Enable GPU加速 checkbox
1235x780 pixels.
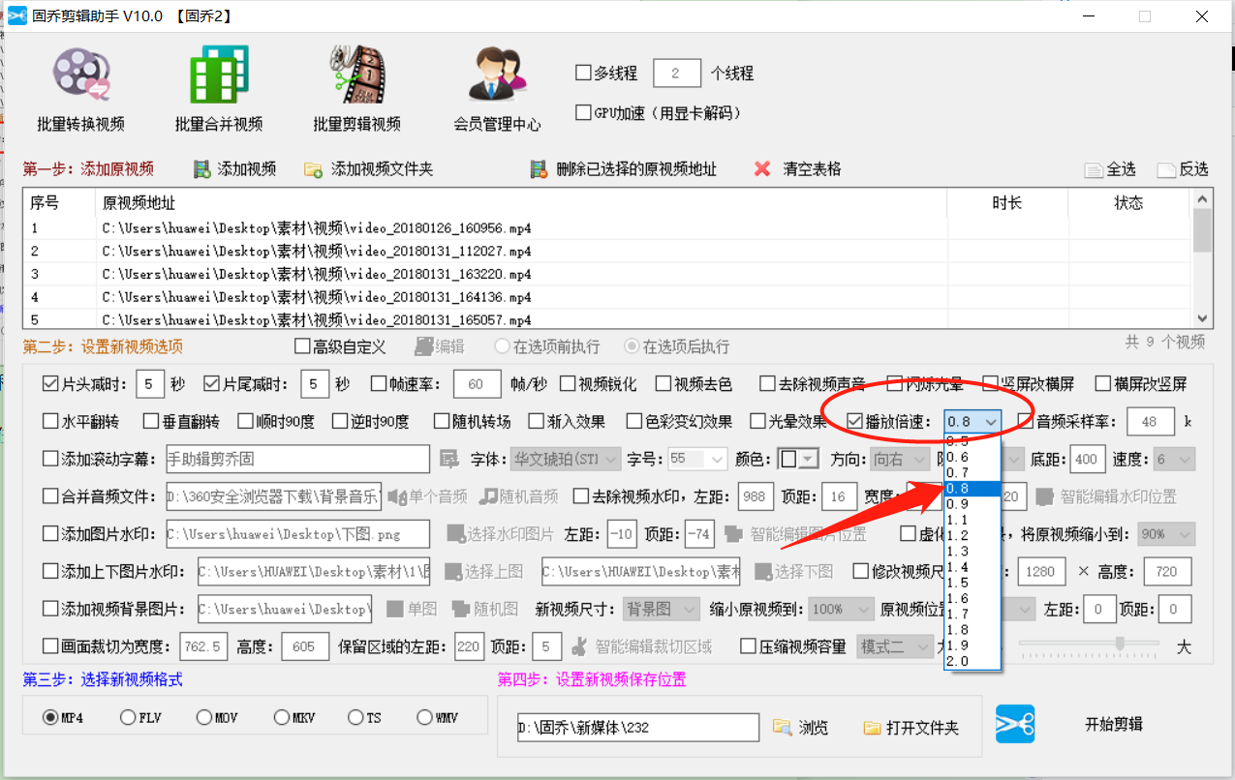click(583, 112)
